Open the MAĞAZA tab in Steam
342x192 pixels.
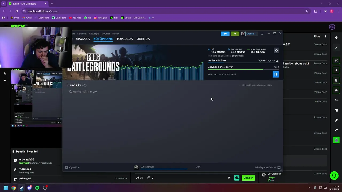coord(83,39)
